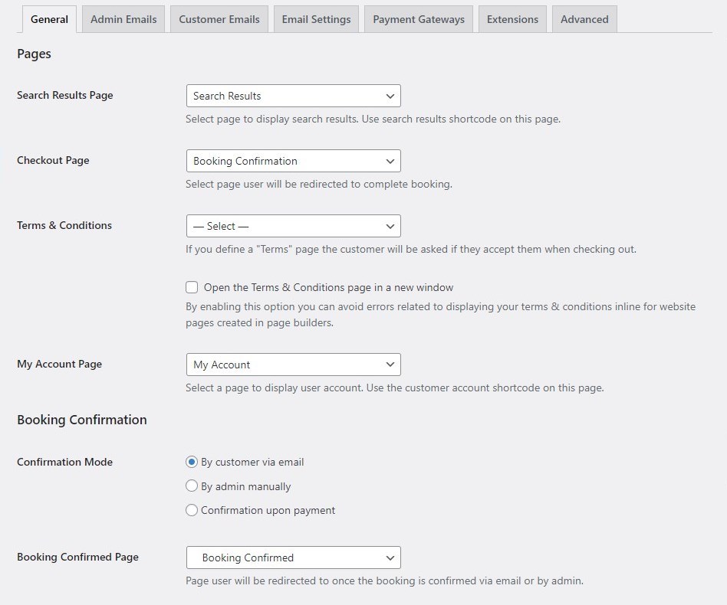Open the Search Results Page dropdown
Image resolution: width=727 pixels, height=605 pixels.
pos(293,96)
